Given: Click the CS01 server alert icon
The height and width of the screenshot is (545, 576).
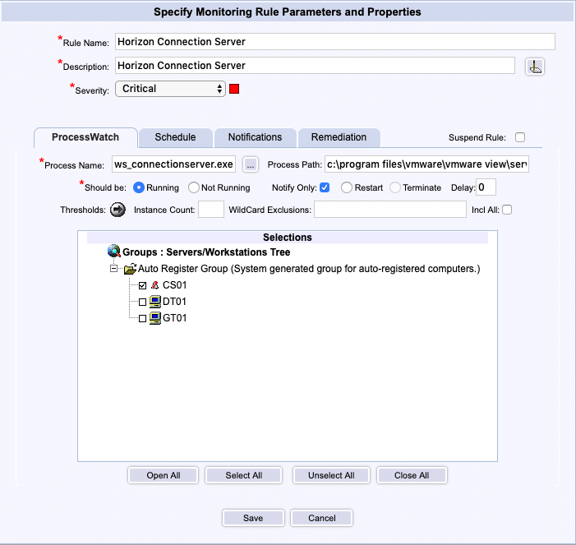Looking at the screenshot, I should coord(154,285).
